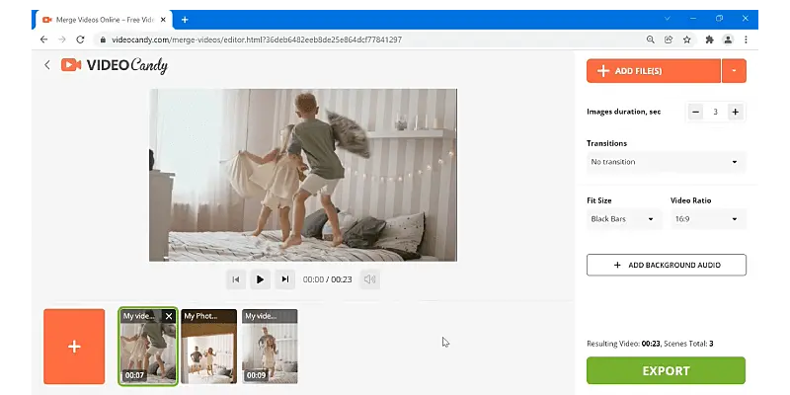Remove the first clip with its X
This screenshot has height=395, width=790.
(x=169, y=316)
